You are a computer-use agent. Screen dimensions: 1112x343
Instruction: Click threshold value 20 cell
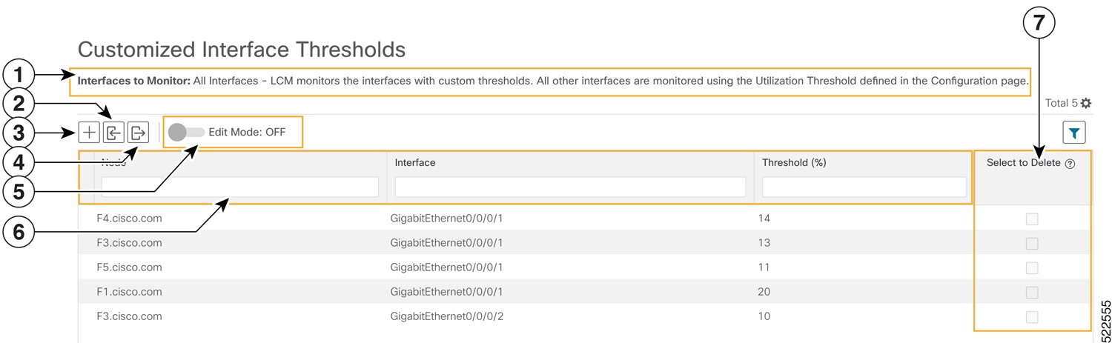764,292
